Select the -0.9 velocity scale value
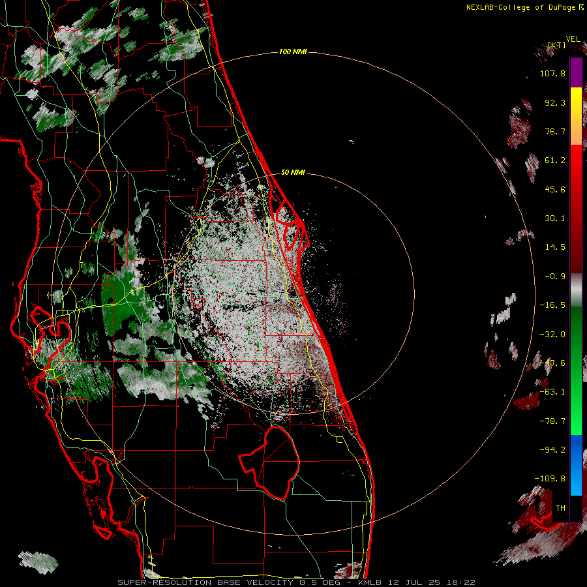Viewport: 587px width, 587px height. (x=555, y=277)
